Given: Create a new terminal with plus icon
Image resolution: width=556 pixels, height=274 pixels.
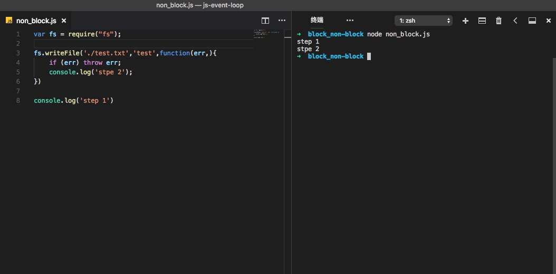Looking at the screenshot, I should pos(466,21).
